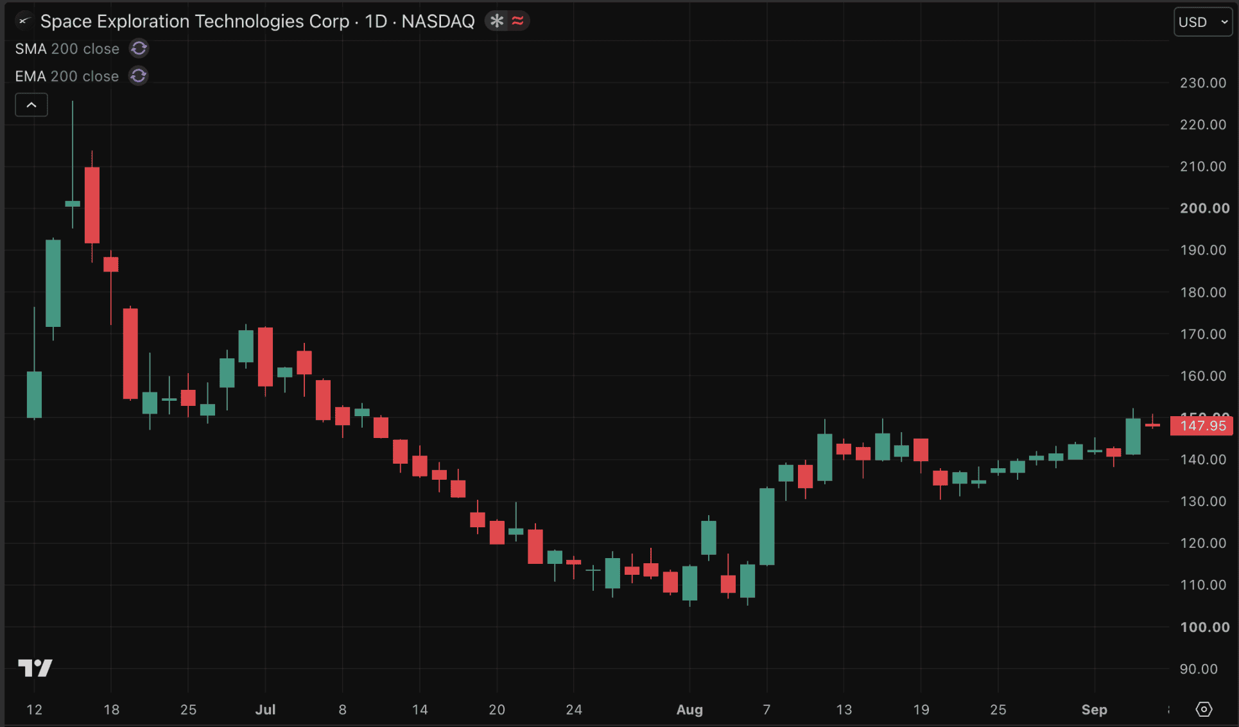Click the 1D interval text in title
This screenshot has height=727, width=1239.
pyautogui.click(x=376, y=21)
